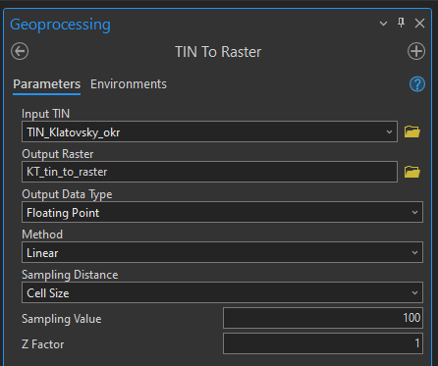Toggle auto-hide with the pin icon

401,24
